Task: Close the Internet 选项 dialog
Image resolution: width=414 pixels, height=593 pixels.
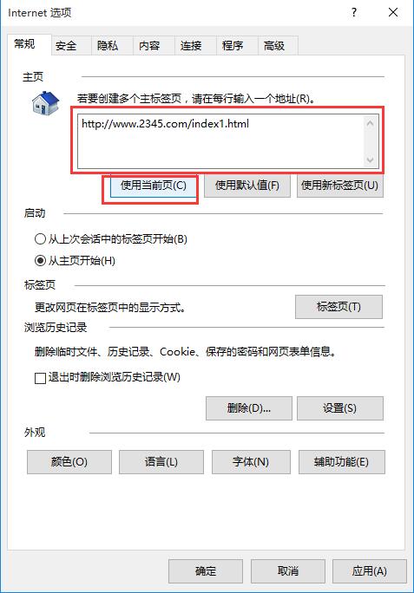Action: point(393,12)
